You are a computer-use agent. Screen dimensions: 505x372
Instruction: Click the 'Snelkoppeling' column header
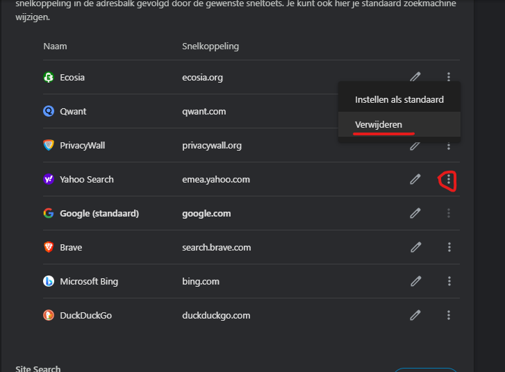click(210, 46)
